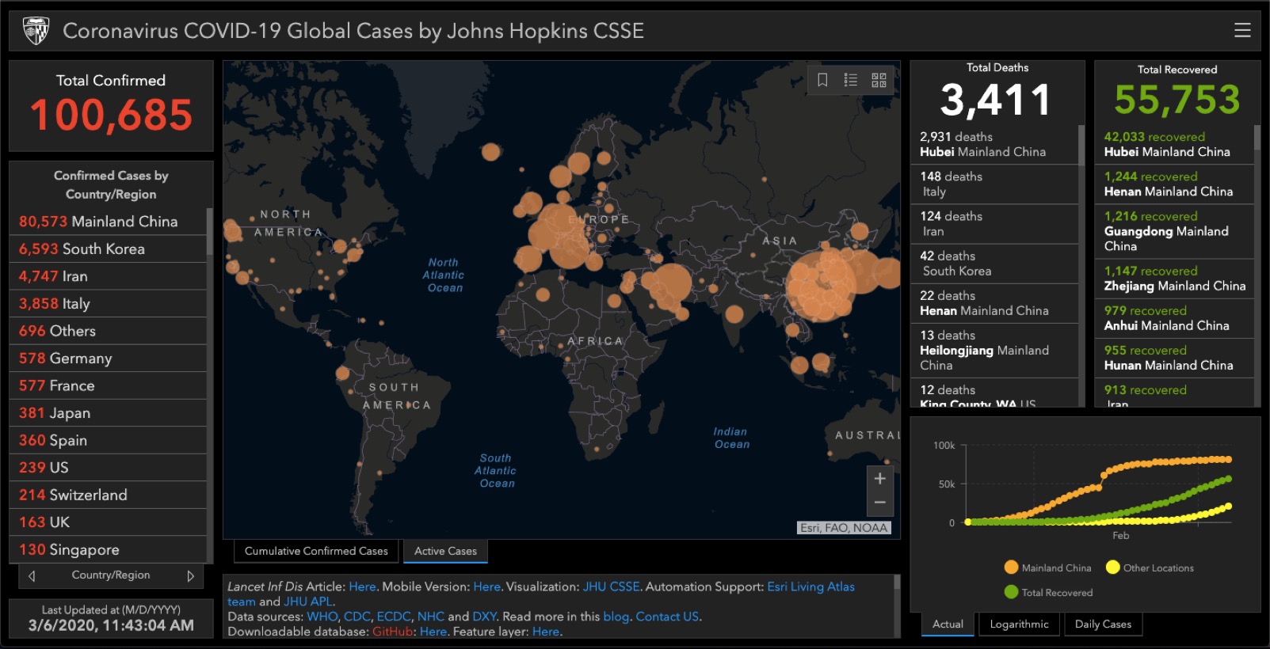This screenshot has width=1270, height=649.
Task: Show the map legend list icon
Action: click(x=851, y=80)
